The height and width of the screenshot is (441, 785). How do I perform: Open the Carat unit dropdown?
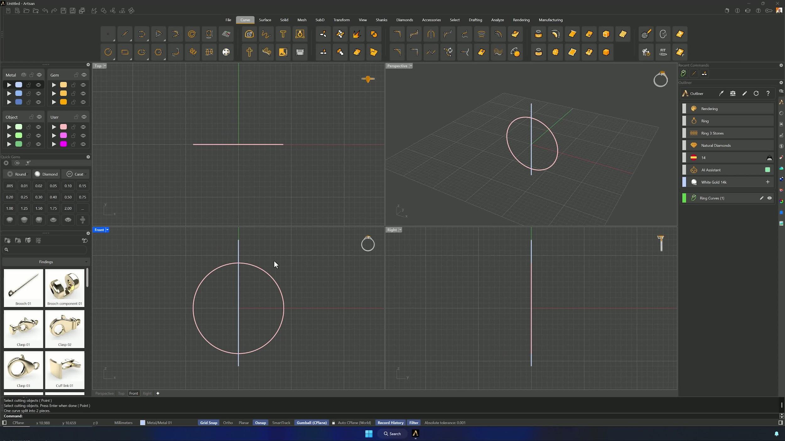coord(75,174)
